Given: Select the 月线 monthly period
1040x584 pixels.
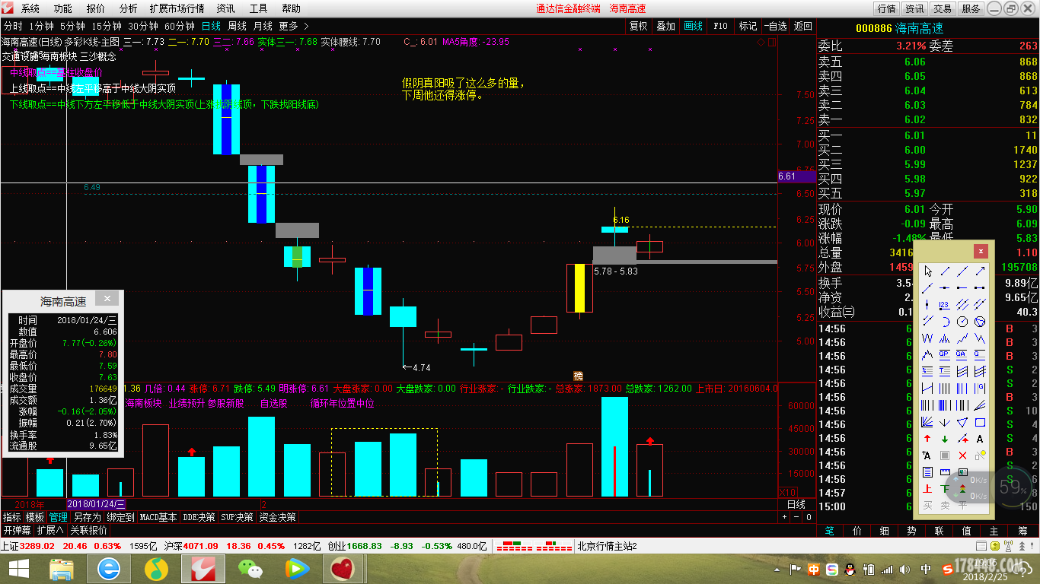Looking at the screenshot, I should click(x=263, y=26).
